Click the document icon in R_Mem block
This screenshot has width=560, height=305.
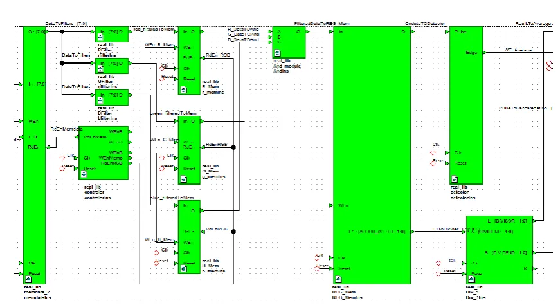184,89
